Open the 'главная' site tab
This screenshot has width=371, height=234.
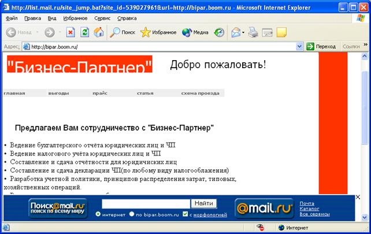[14, 93]
